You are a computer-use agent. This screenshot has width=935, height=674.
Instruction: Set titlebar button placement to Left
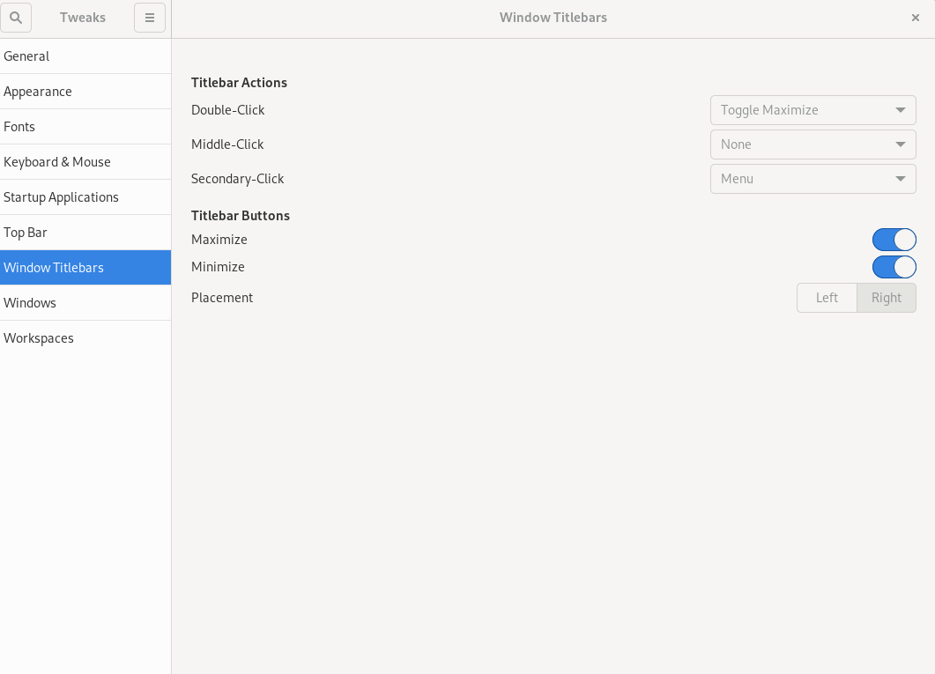pos(827,298)
